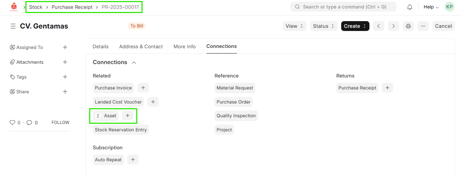Add new Purchase Invoice with plus icon
Image resolution: width=461 pixels, height=175 pixels.
(143, 88)
